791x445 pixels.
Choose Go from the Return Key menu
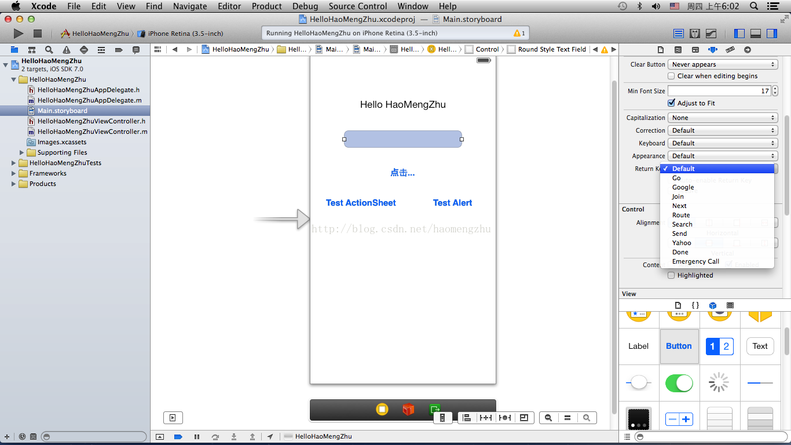coord(717,178)
